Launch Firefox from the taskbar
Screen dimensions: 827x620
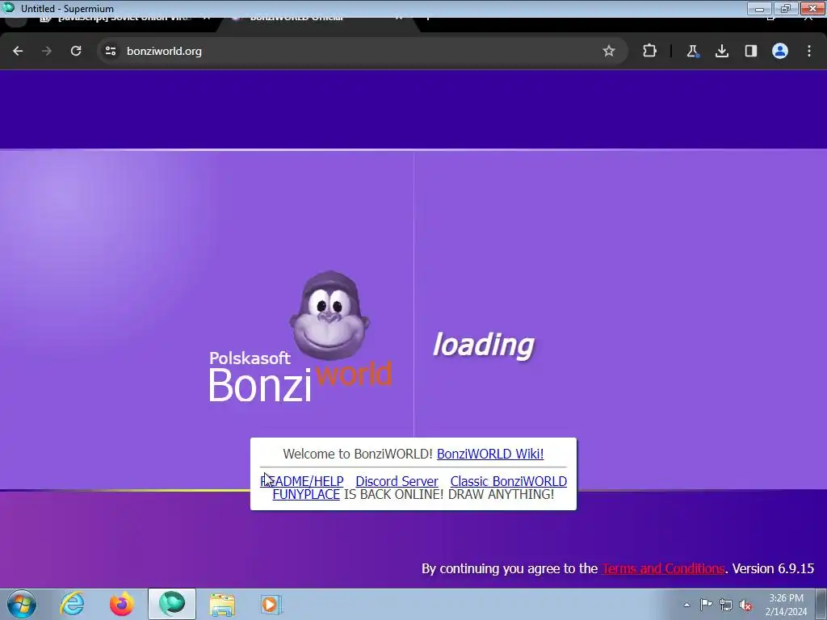tap(121, 604)
